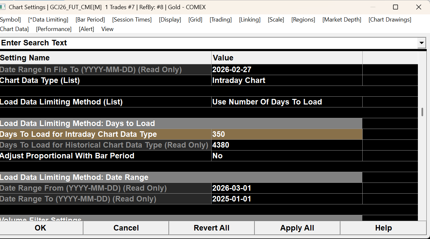
Task: Click the Days To Load intraday value field
Action: click(286, 134)
